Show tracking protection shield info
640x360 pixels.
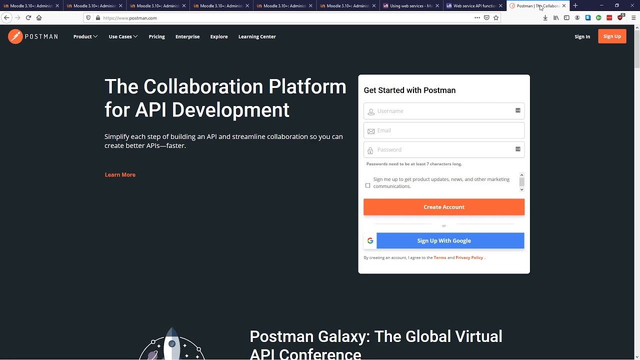pyautogui.click(x=88, y=18)
